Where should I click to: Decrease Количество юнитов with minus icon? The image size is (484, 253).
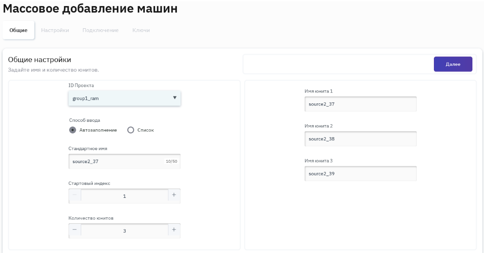(75, 230)
